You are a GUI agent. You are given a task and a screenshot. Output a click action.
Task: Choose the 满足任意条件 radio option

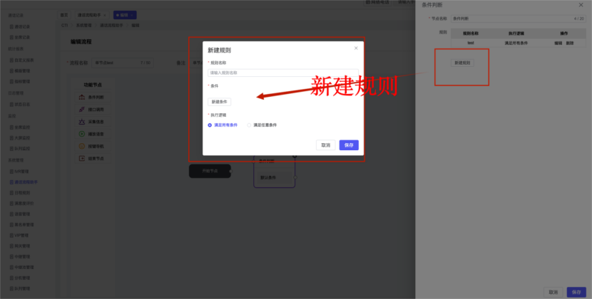tap(249, 125)
